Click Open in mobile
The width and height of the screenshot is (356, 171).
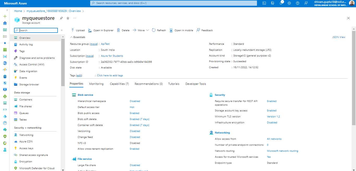[x=181, y=30]
